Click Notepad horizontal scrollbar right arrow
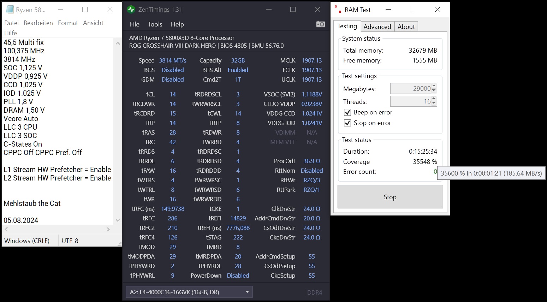Viewport: 547px width, 302px height. pyautogui.click(x=108, y=229)
